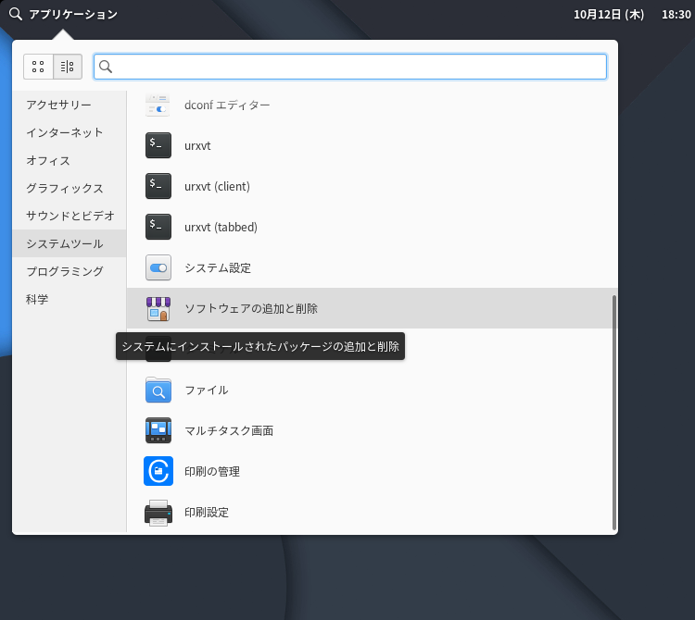Open ソフトウェアの追加と削除 store icon
The image size is (695, 620).
pos(158,308)
